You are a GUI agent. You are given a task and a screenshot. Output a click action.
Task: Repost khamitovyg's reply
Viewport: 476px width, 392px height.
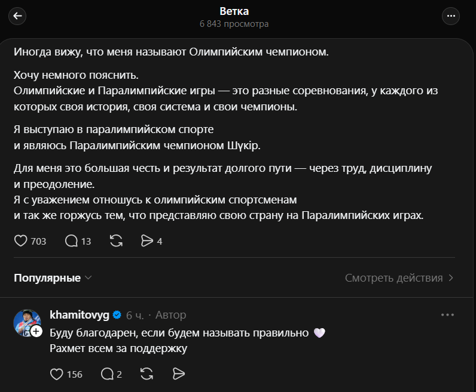tap(146, 374)
